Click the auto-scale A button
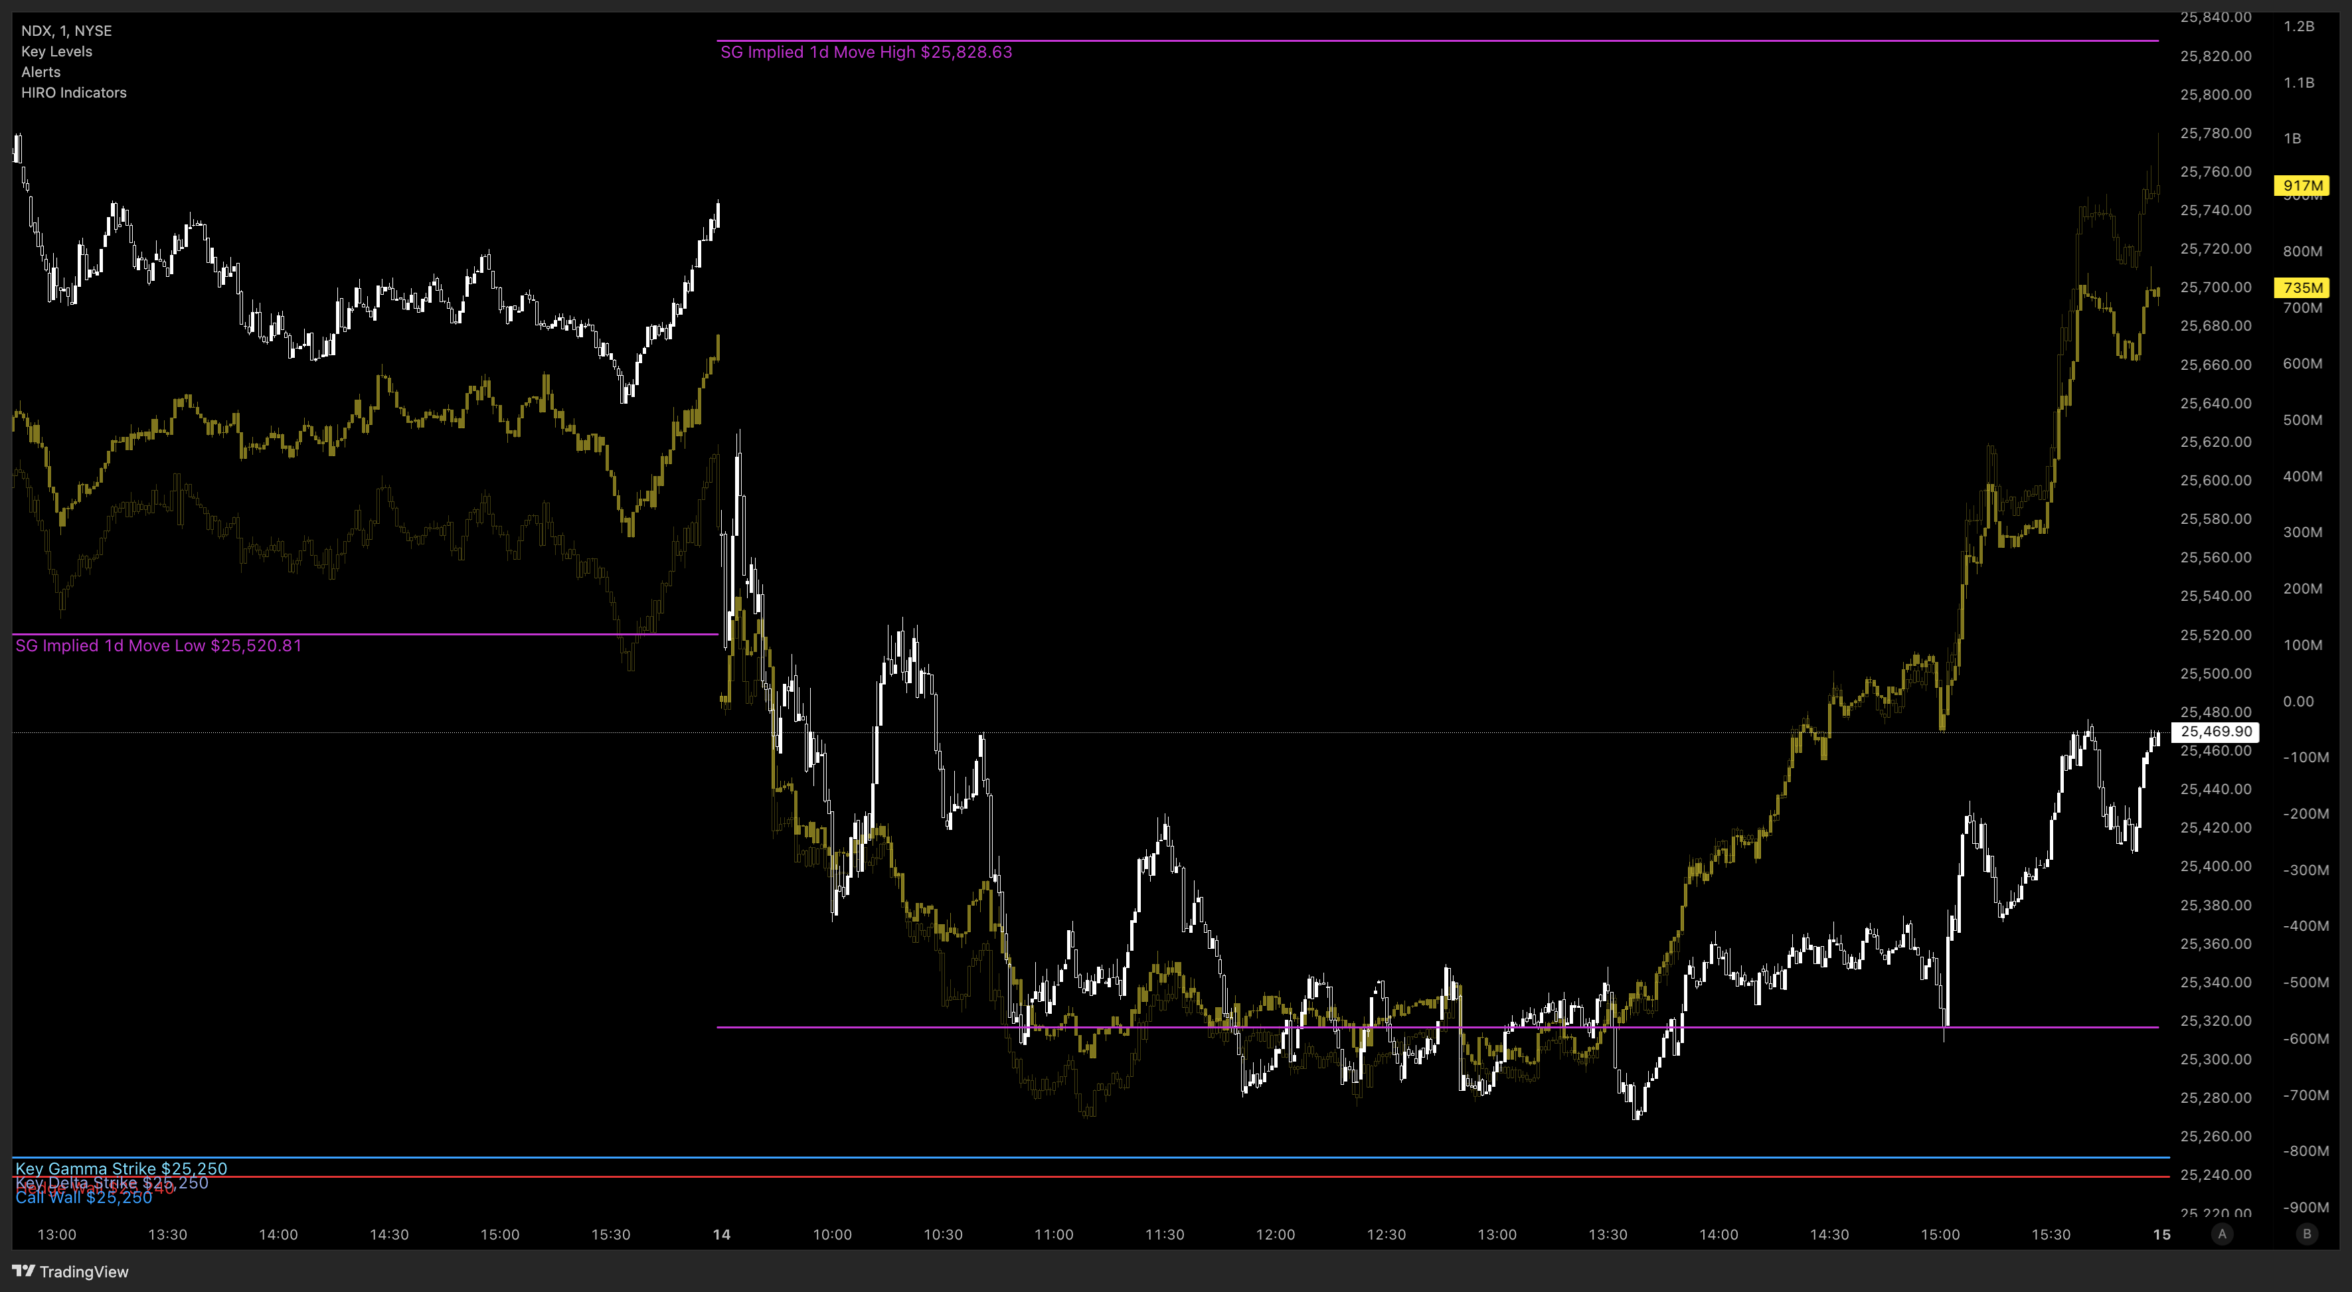Screen dimensions: 2352x1292 pyautogui.click(x=2221, y=1234)
